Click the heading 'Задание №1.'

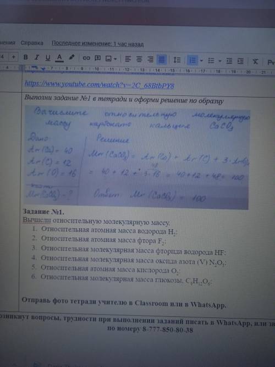43,212
